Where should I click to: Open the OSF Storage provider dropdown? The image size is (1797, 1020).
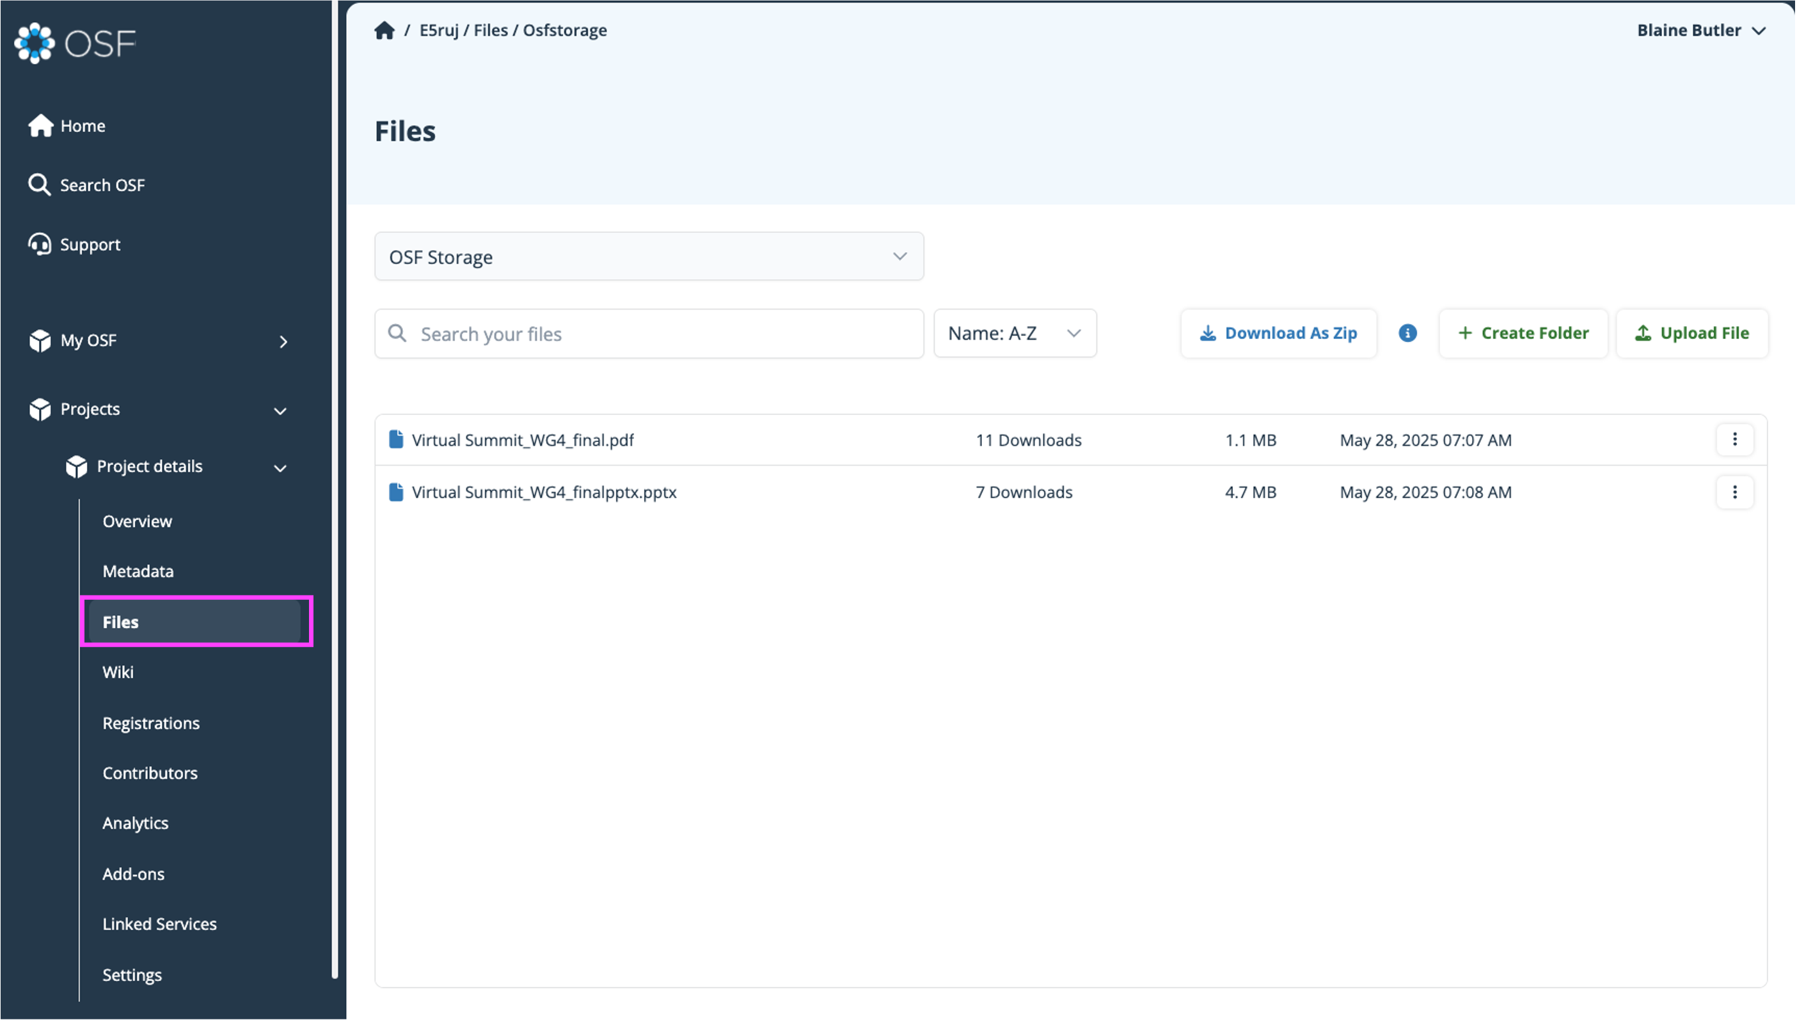649,257
